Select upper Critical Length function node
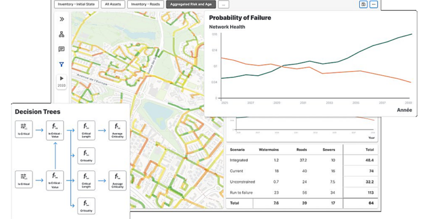This screenshot has width=429, height=219. [86, 130]
